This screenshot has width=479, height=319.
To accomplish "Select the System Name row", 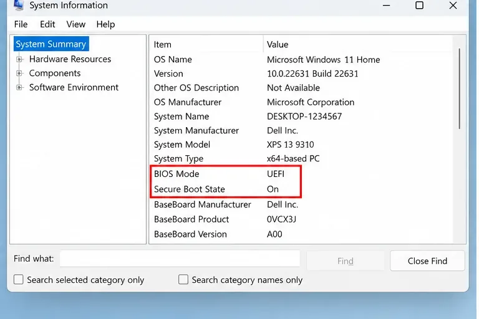I will [x=301, y=117].
